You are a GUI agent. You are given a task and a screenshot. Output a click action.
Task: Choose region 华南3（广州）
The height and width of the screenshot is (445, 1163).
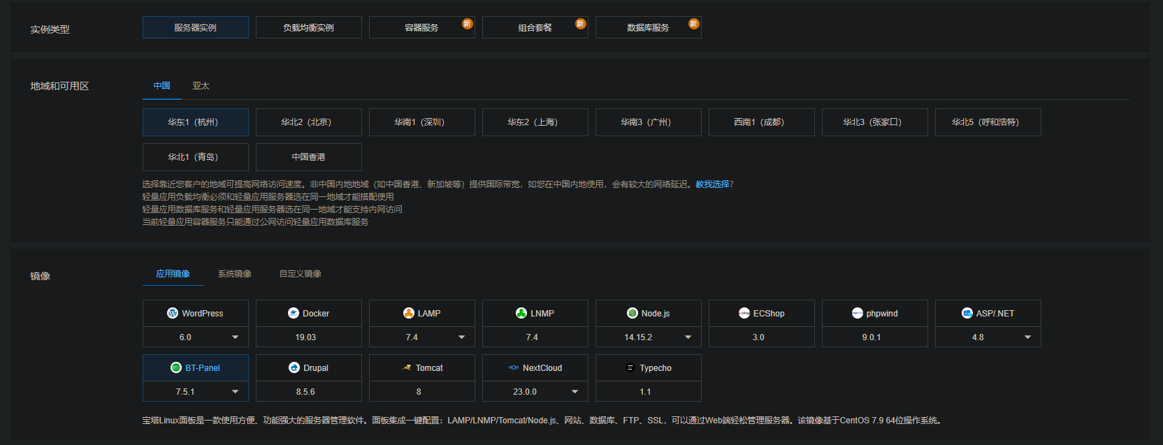tap(649, 122)
